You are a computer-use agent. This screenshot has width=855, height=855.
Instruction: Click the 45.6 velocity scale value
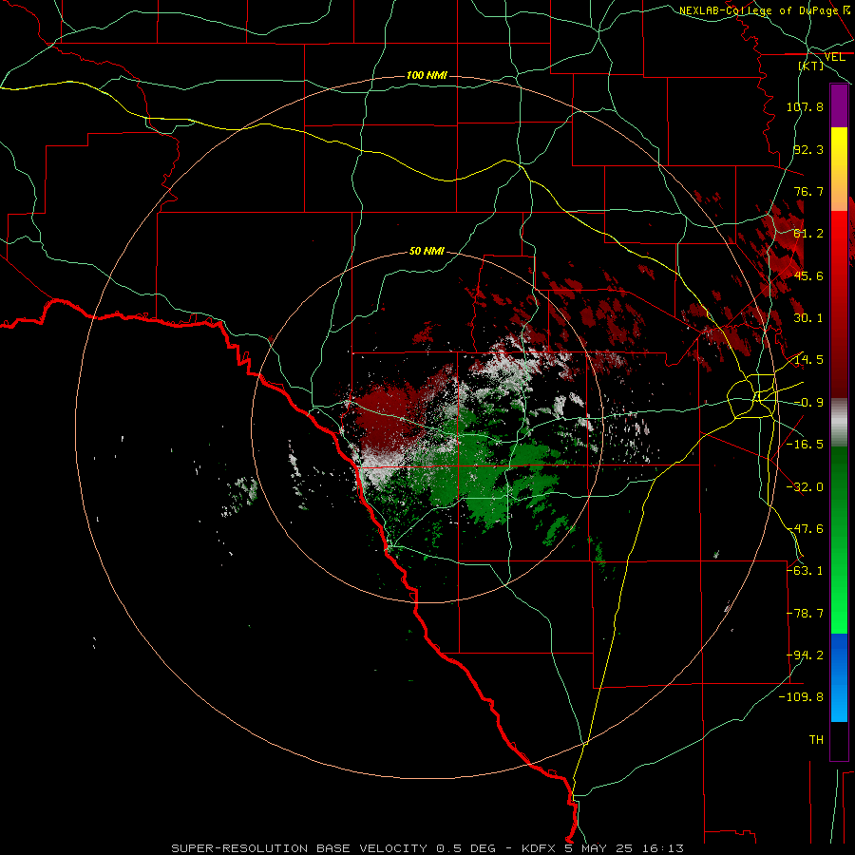808,275
